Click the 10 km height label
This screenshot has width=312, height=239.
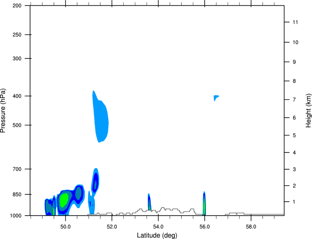click(295, 42)
